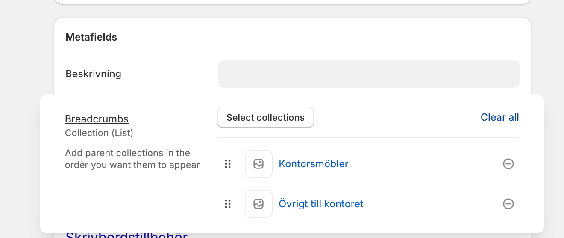
Task: Click the image placeholder icon for Övrigt till kontoret
Action: [258, 204]
